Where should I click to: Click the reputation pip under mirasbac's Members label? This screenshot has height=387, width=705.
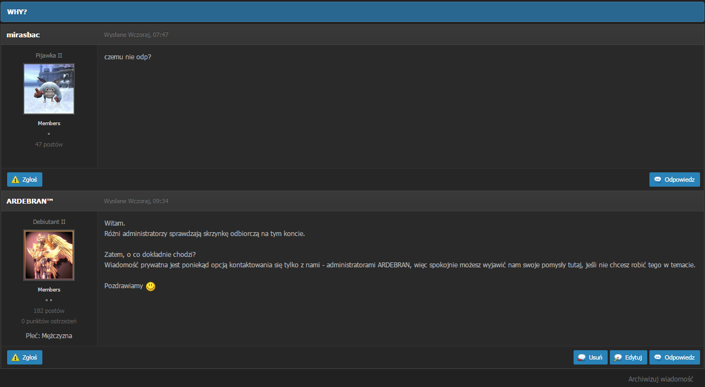pyautogui.click(x=49, y=134)
